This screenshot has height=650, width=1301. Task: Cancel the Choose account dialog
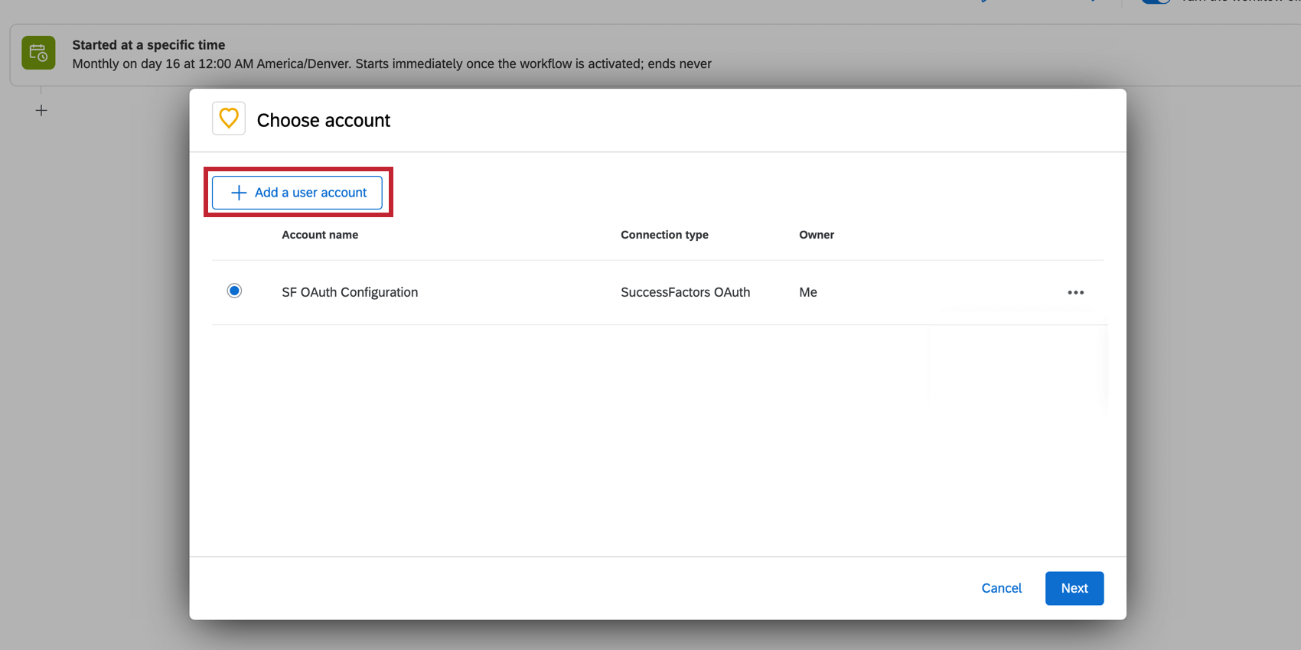tap(1001, 588)
